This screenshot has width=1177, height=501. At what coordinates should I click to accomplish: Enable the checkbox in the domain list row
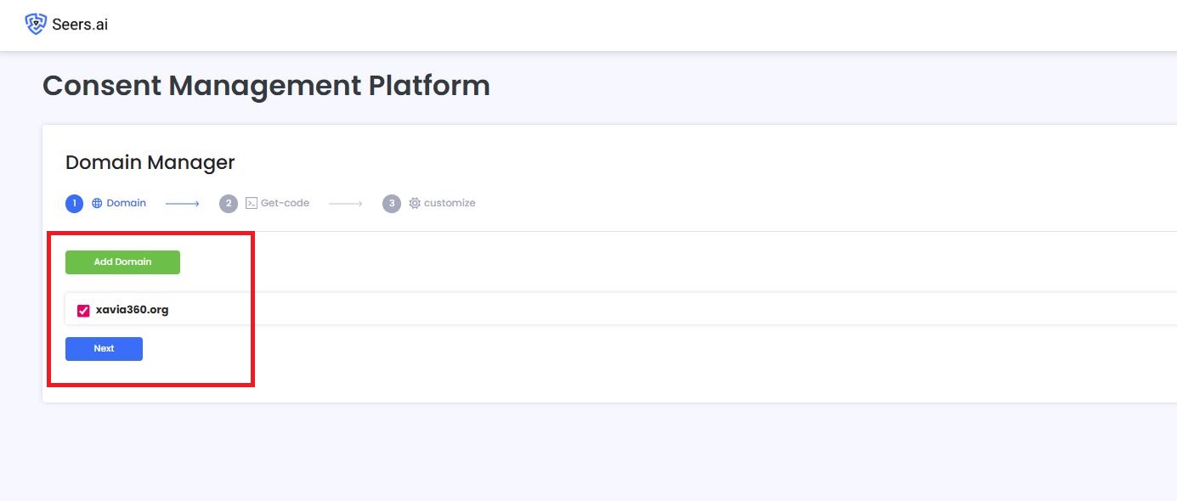82,310
